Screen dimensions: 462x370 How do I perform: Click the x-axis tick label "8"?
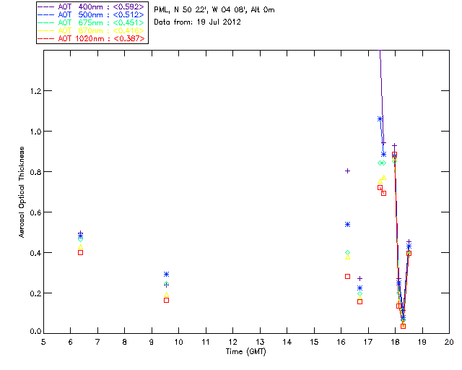(125, 342)
